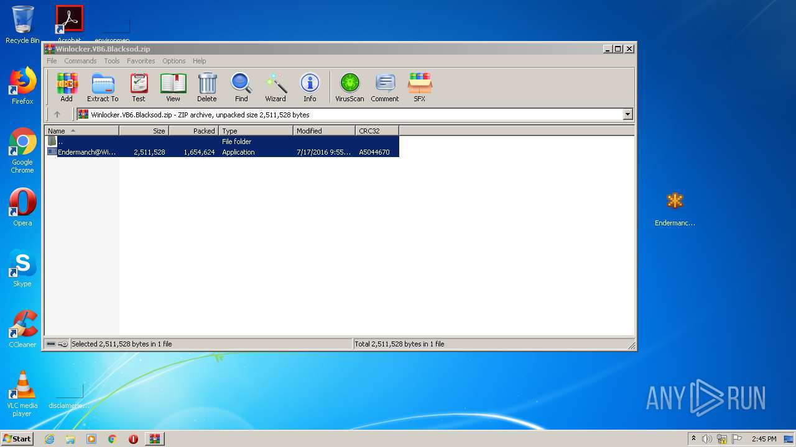Click the CRC32 value A5044670
This screenshot has width=796, height=447.
pos(374,151)
